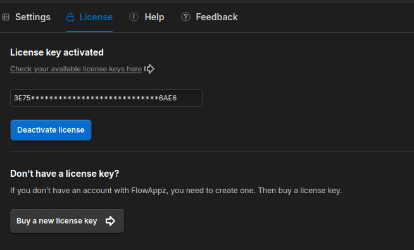
Task: Open 'Check your available license keys here' link
Action: 76,69
